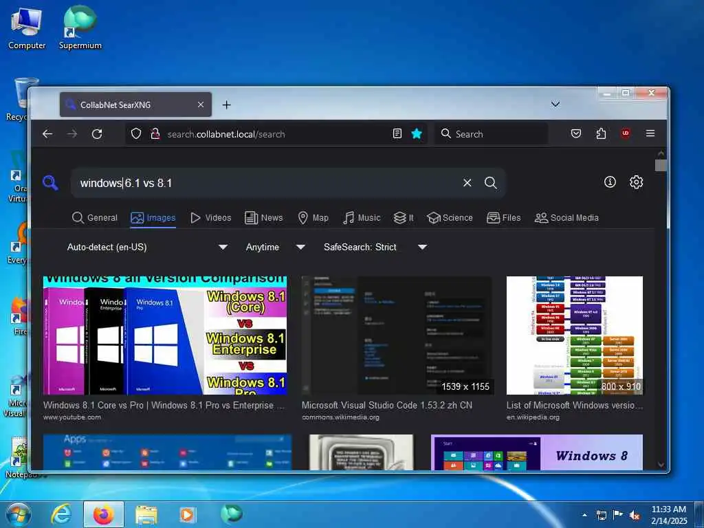Switch to the Files category tab
Screen dimensions: 704x528
[504, 218]
